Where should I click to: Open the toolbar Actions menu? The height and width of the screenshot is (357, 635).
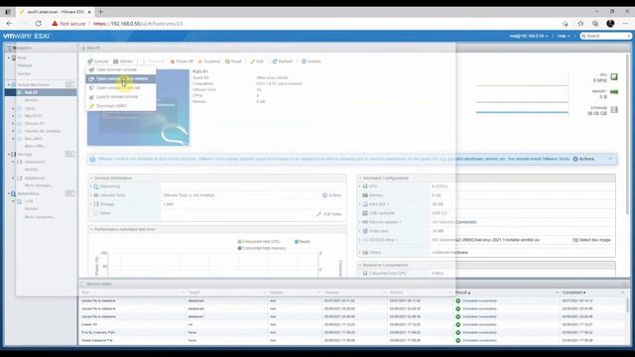point(311,61)
